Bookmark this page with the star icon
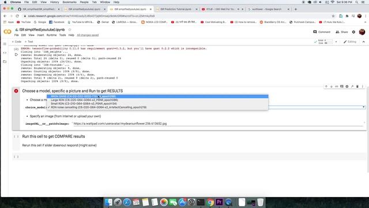Image resolution: width=369 pixels, height=208 pixels. point(333,16)
